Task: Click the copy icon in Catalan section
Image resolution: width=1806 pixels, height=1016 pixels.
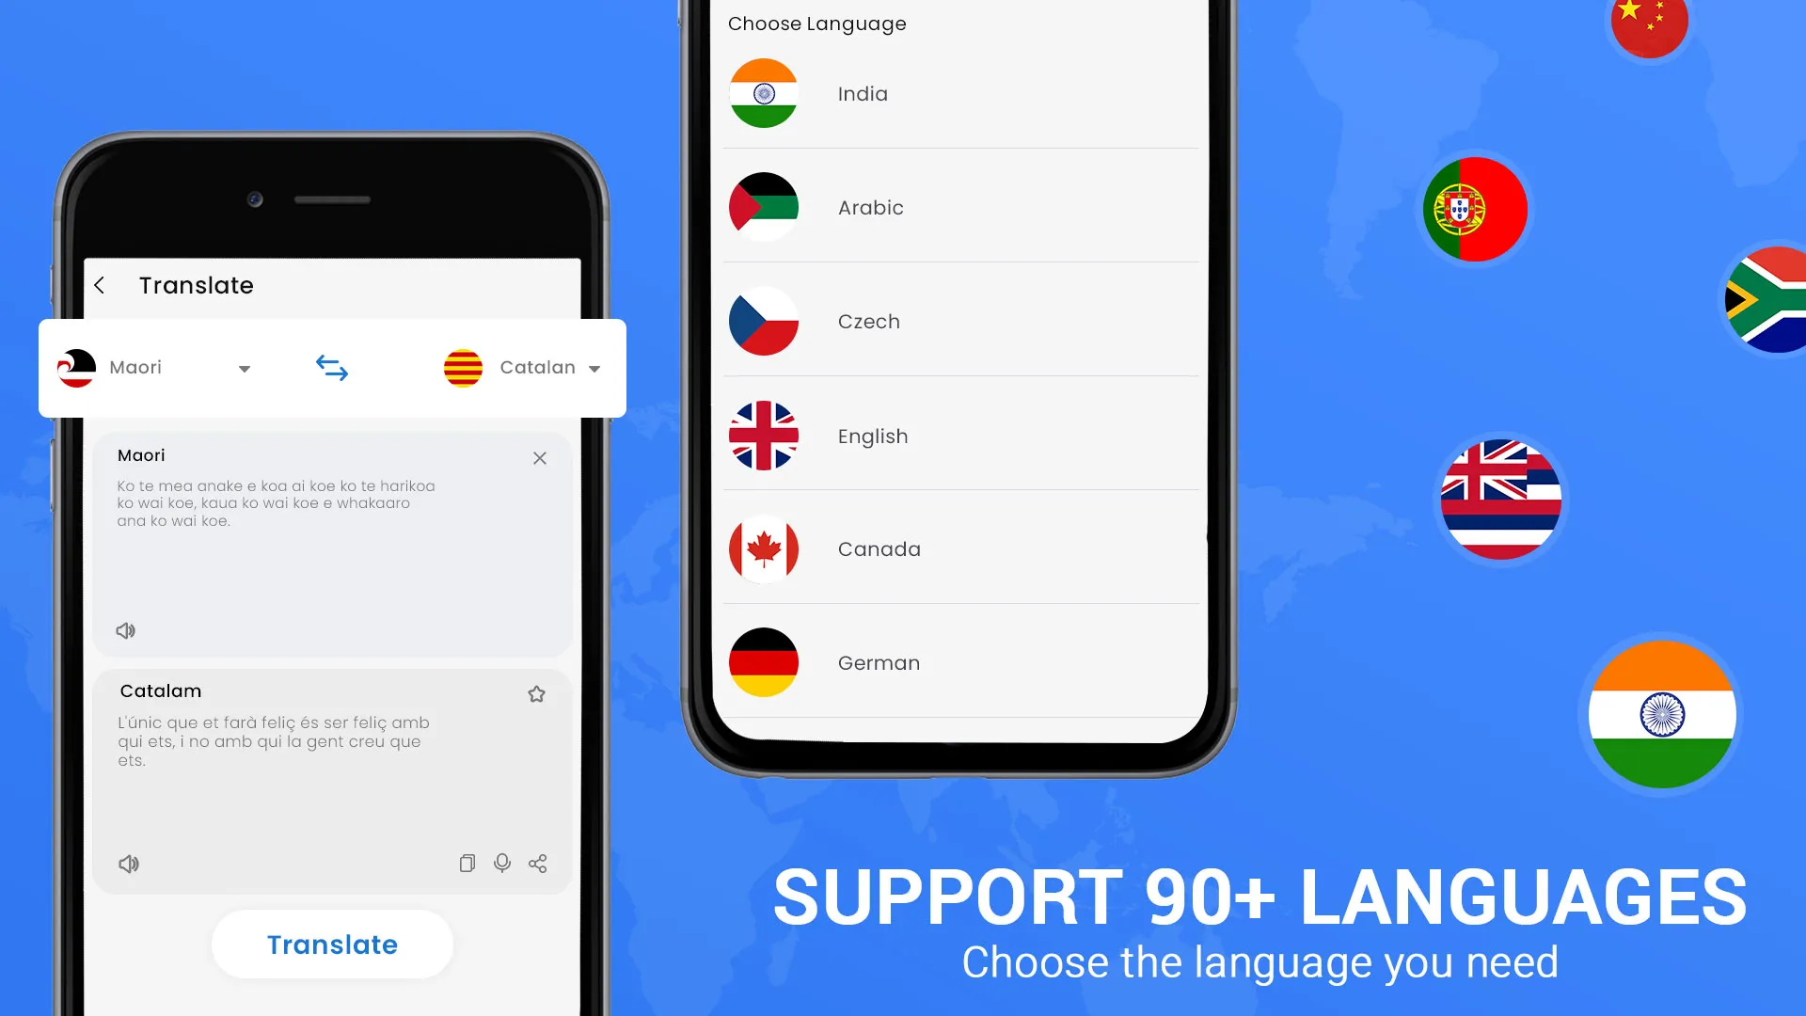Action: (x=467, y=862)
